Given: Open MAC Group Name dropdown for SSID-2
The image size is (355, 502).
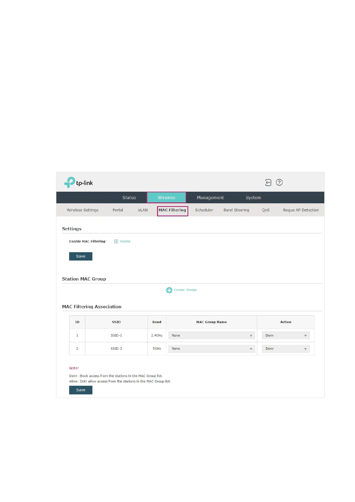Looking at the screenshot, I should 212,349.
